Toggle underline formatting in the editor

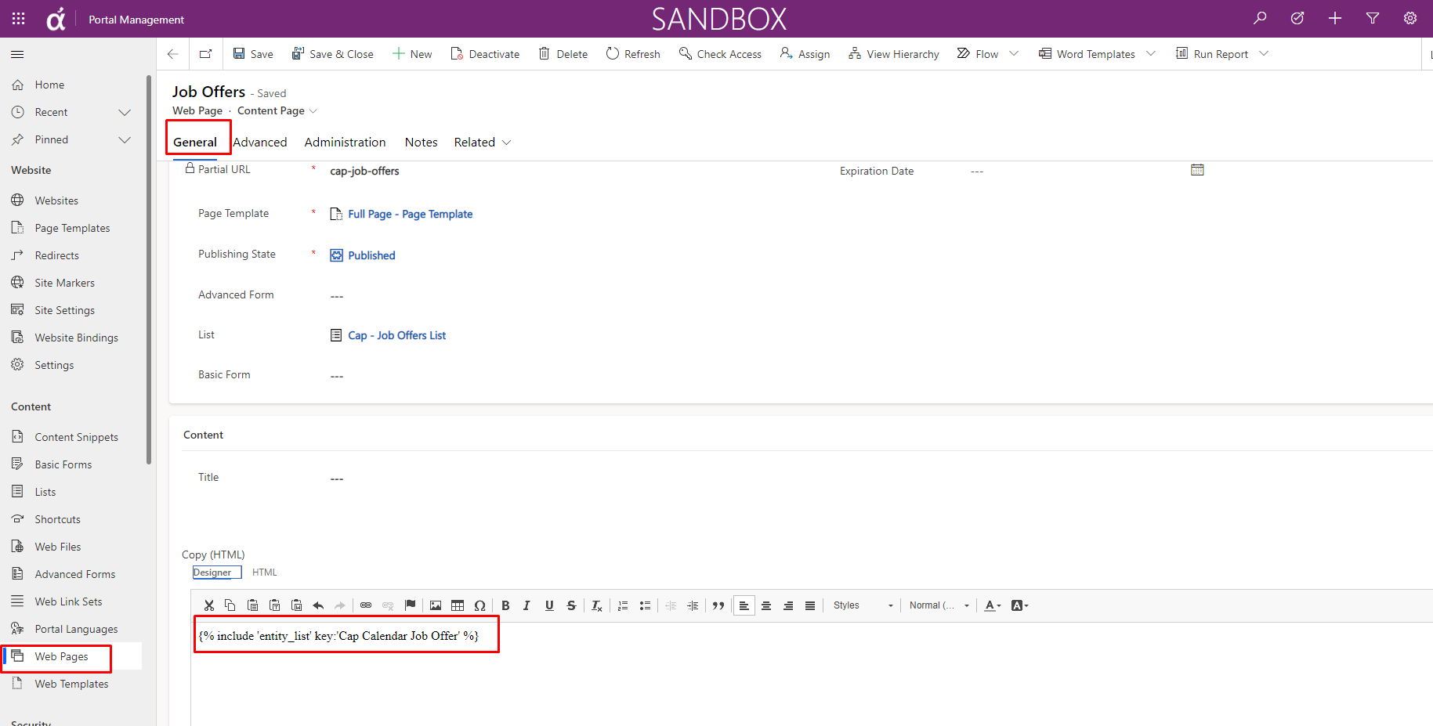pyautogui.click(x=549, y=605)
